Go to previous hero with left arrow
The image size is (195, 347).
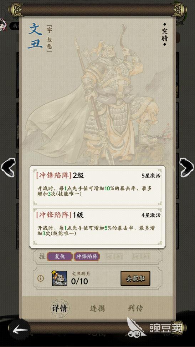click(x=8, y=167)
